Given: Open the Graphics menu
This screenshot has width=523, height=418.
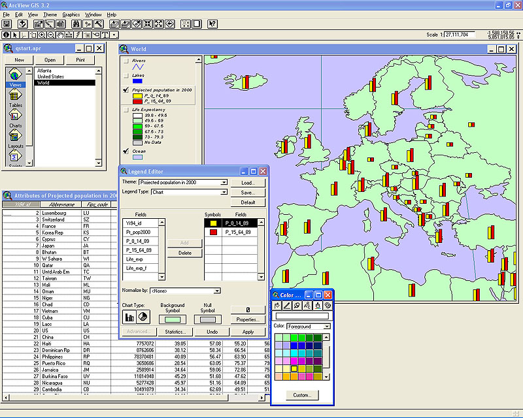Looking at the screenshot, I should tap(71, 14).
